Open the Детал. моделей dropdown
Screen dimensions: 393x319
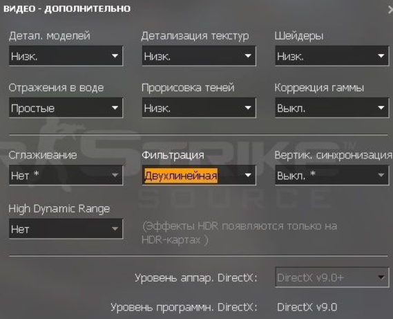click(x=66, y=56)
